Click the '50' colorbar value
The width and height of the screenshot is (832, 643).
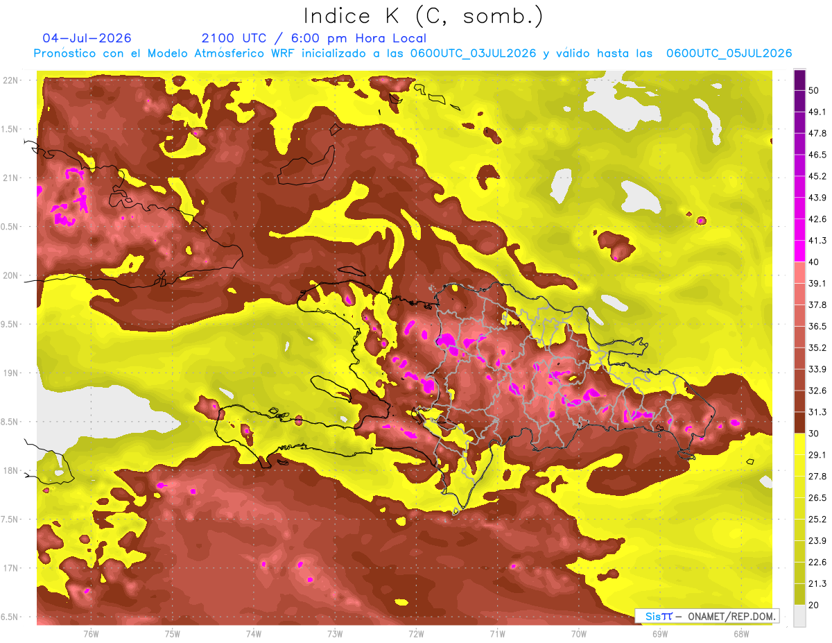tap(815, 91)
